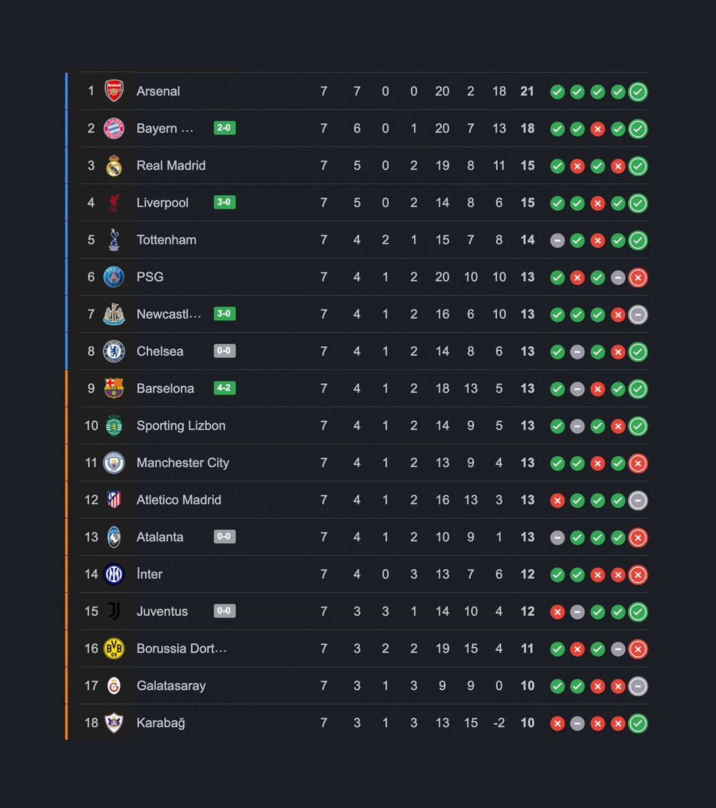This screenshot has width=716, height=808.
Task: Click Karabağ's first red loss indicator
Action: (x=557, y=723)
